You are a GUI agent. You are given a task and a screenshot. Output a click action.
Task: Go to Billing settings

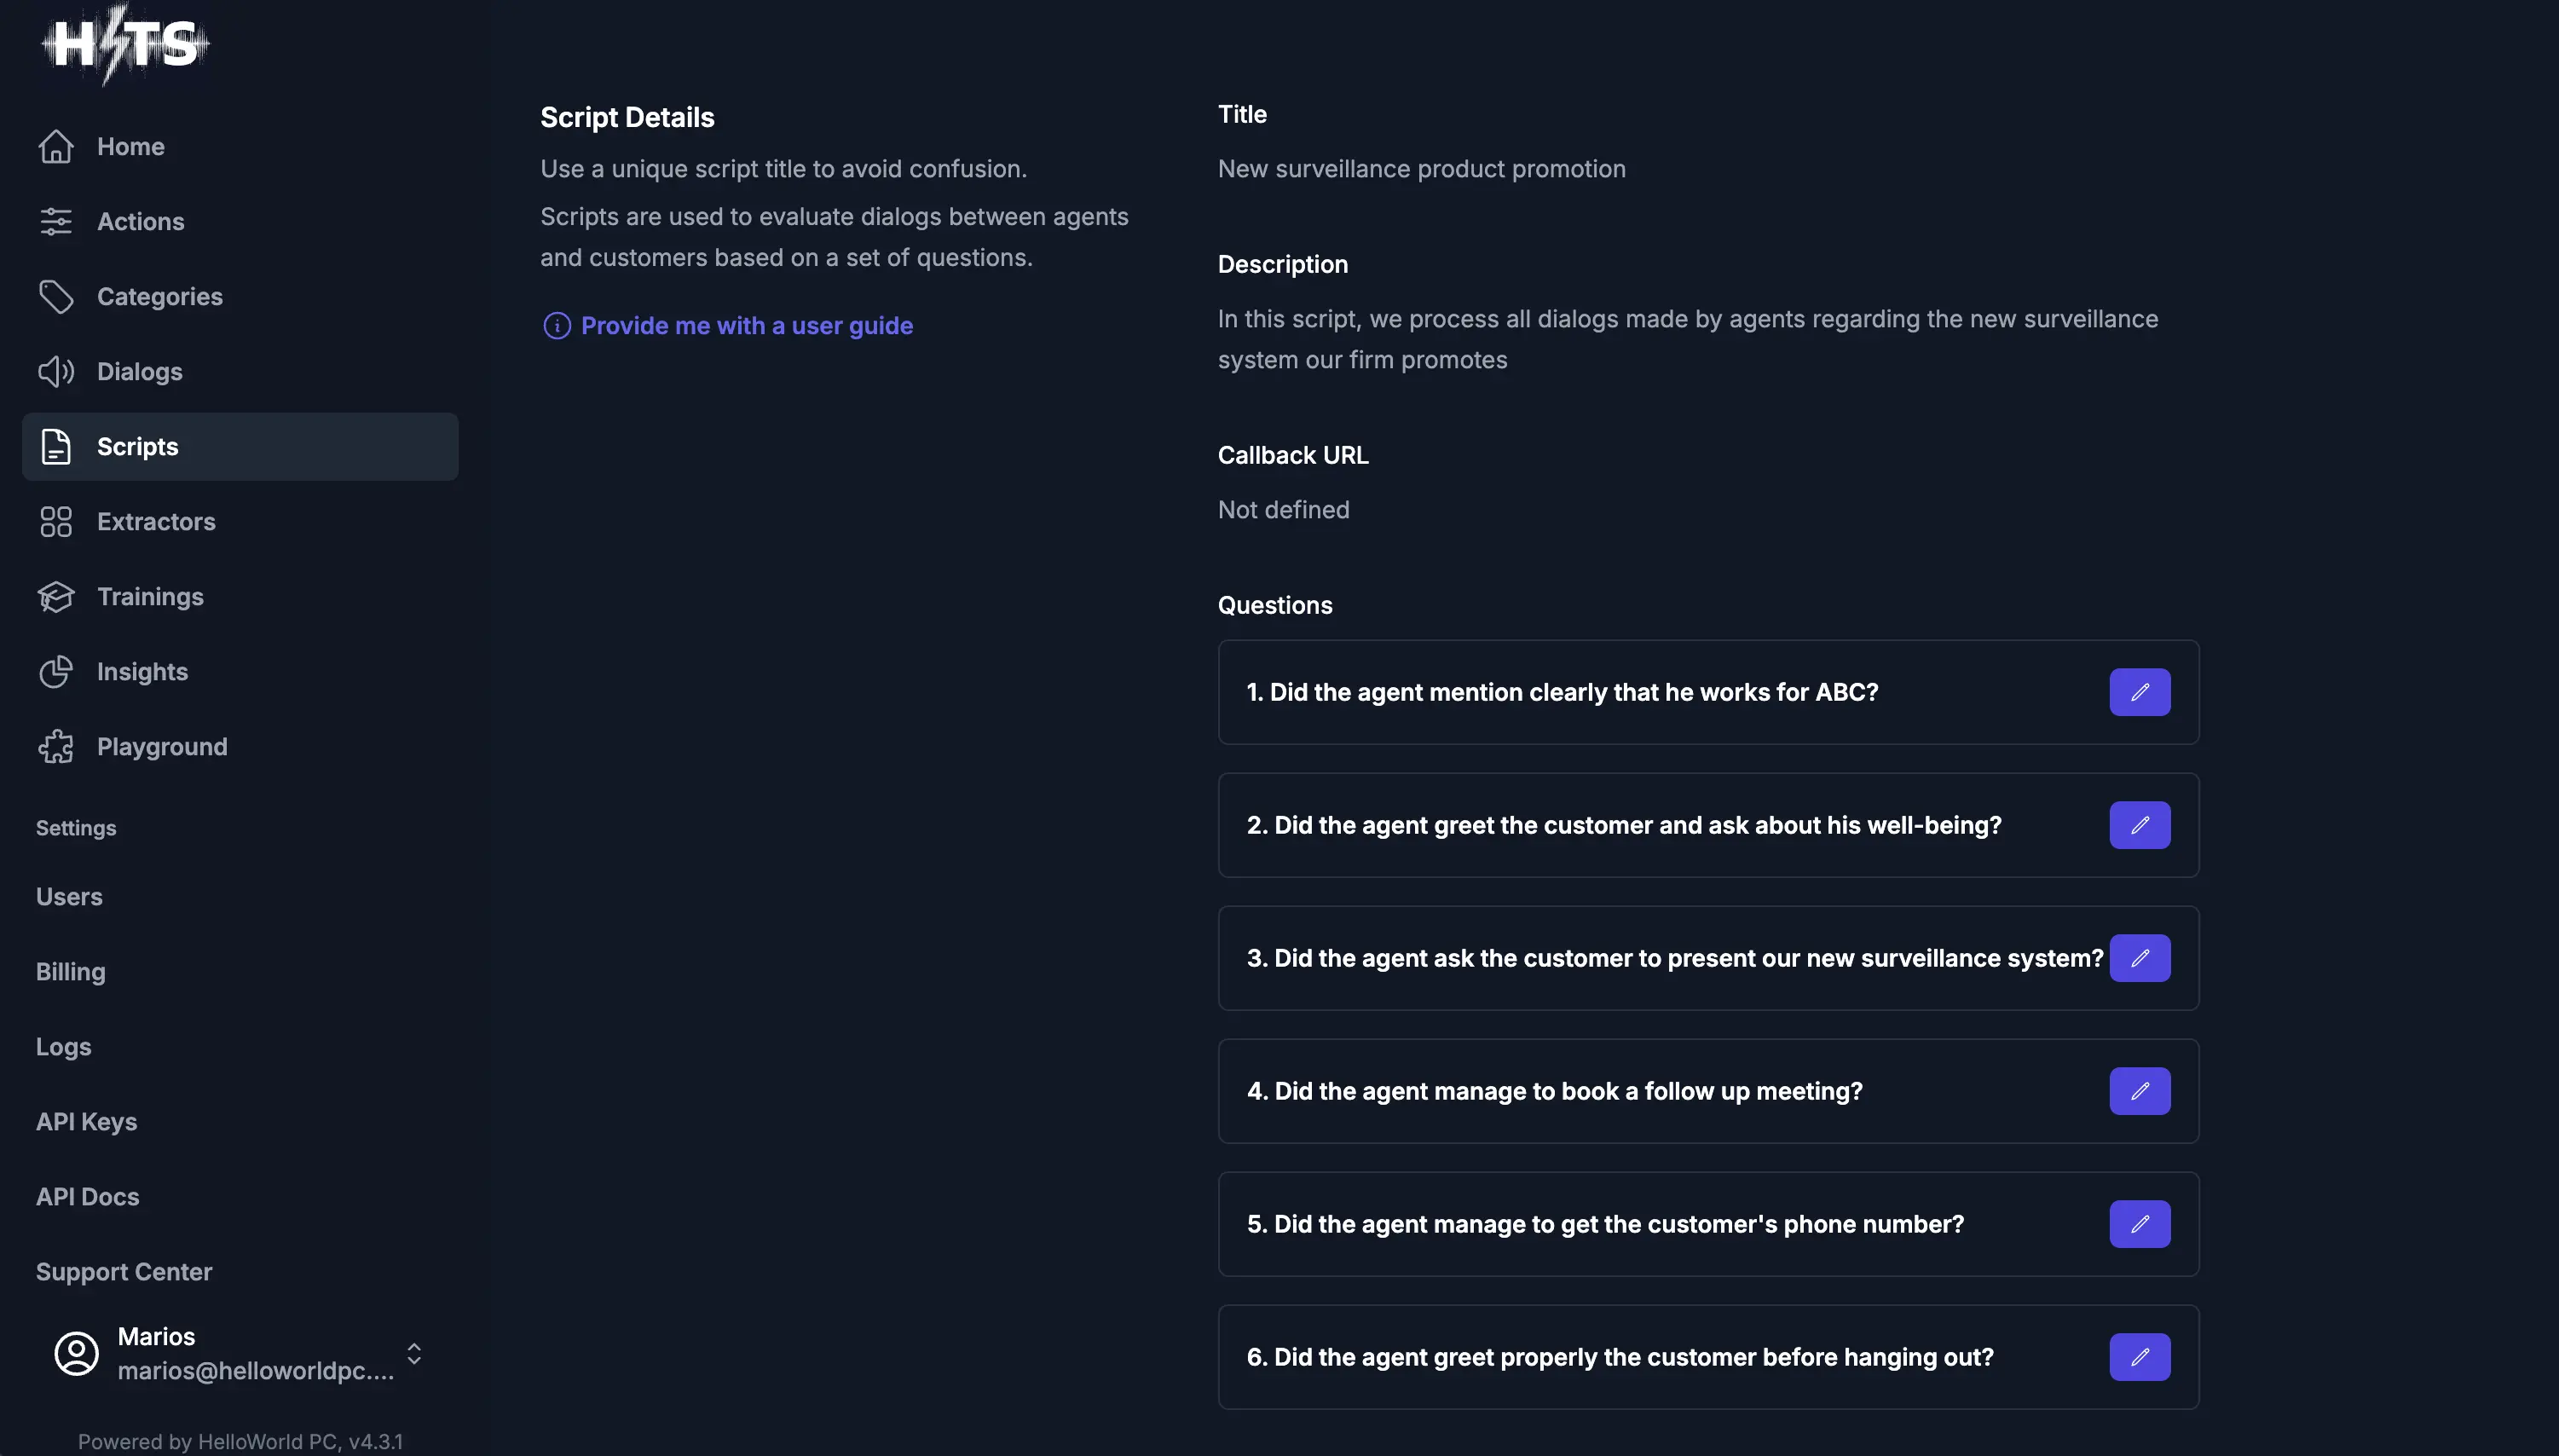pyautogui.click(x=71, y=972)
